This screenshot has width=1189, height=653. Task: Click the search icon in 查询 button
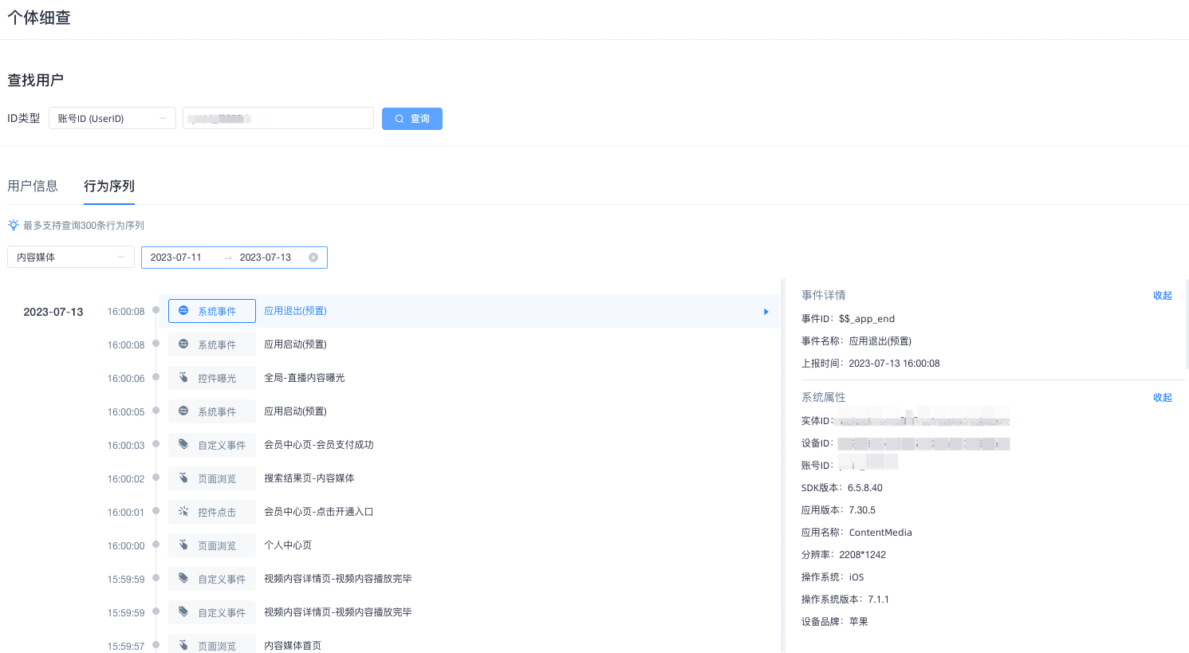coord(400,119)
